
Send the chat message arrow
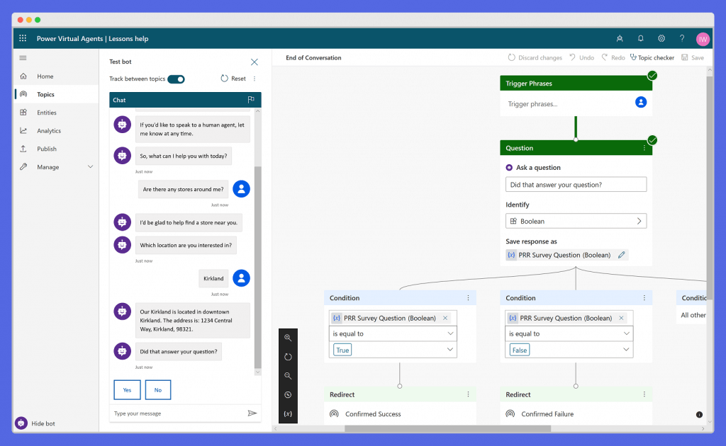click(x=252, y=413)
